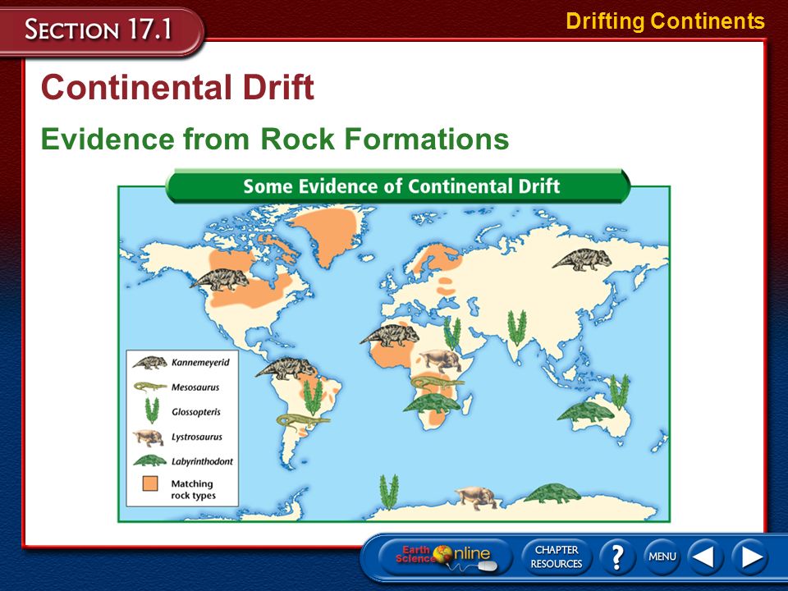The image size is (788, 591).
Task: Click the Mesosaurus icon in the legend
Action: pyautogui.click(x=149, y=387)
